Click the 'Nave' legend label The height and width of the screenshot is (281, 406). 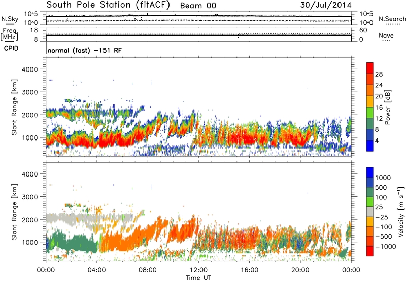[x=386, y=36]
